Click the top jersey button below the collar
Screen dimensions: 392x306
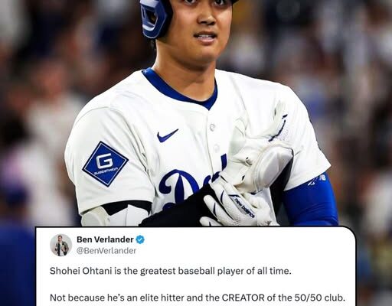point(212,127)
